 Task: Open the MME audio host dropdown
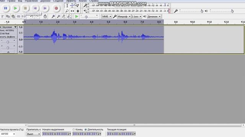point(107,16)
